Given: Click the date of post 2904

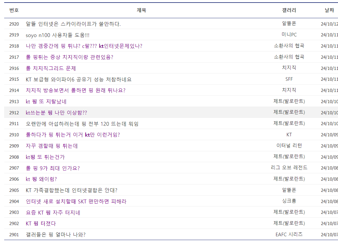Looking at the screenshot, I should click(329, 201).
